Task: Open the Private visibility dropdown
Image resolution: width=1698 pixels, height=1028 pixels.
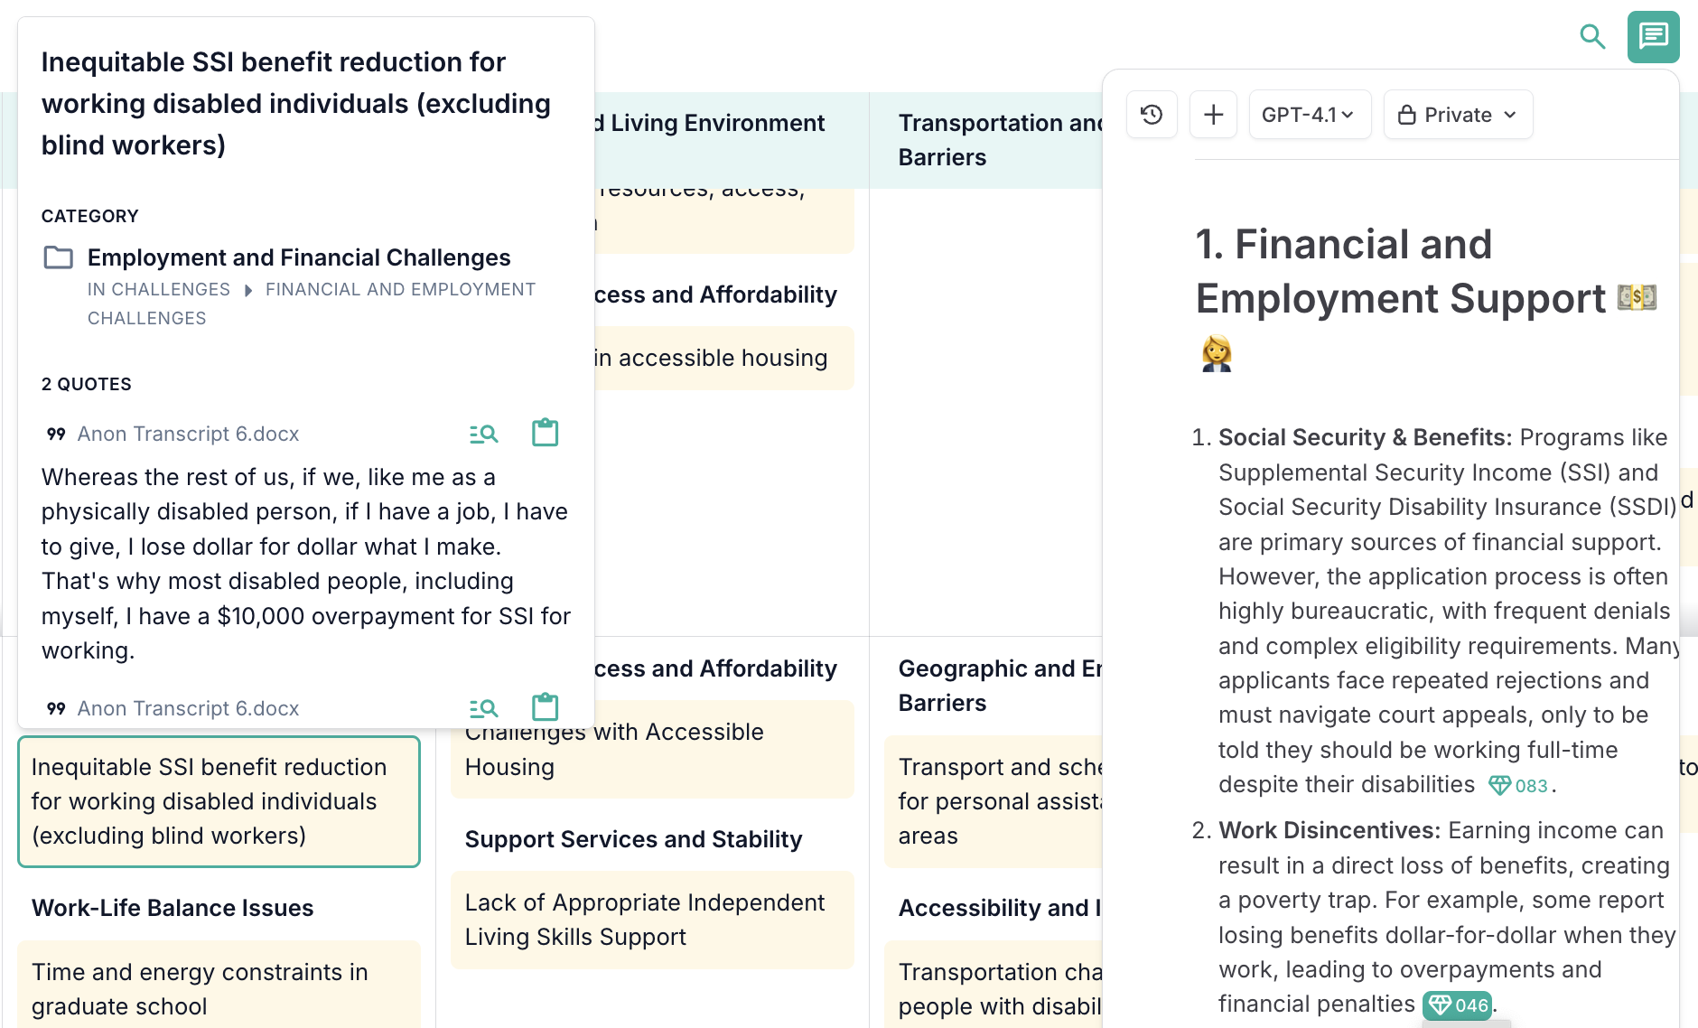Action: pyautogui.click(x=1457, y=115)
